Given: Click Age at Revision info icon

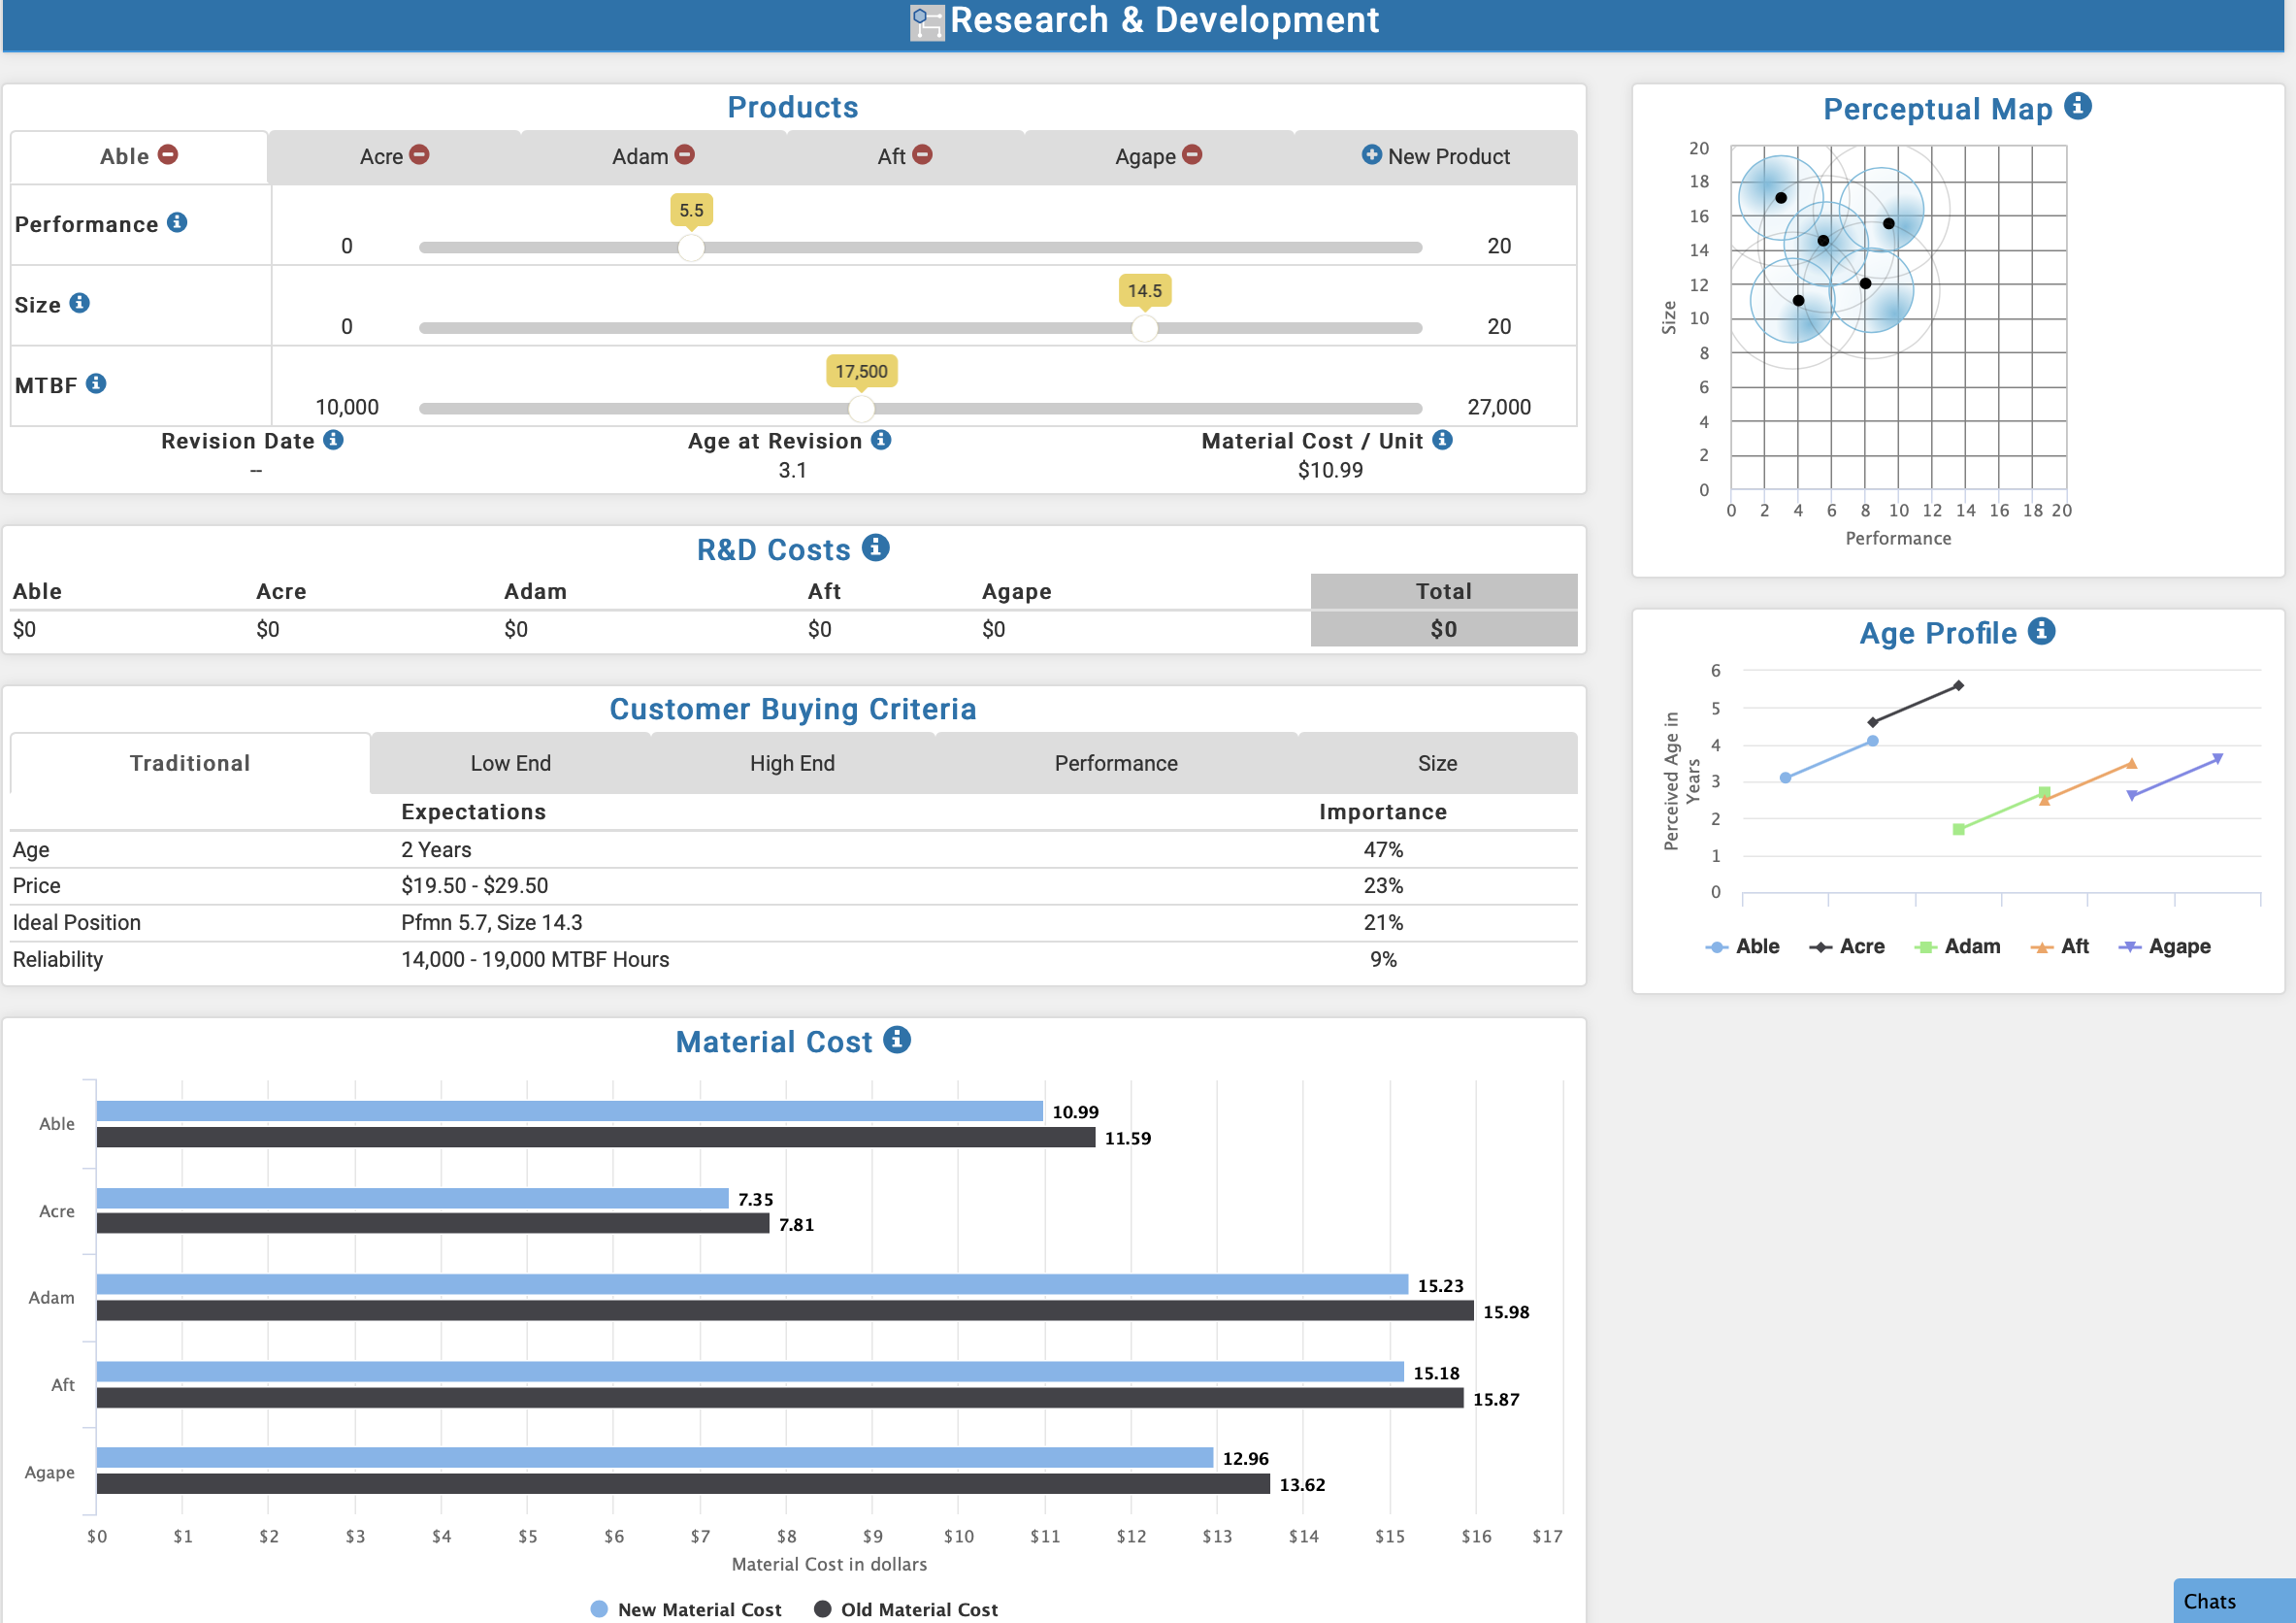Looking at the screenshot, I should pos(881,440).
